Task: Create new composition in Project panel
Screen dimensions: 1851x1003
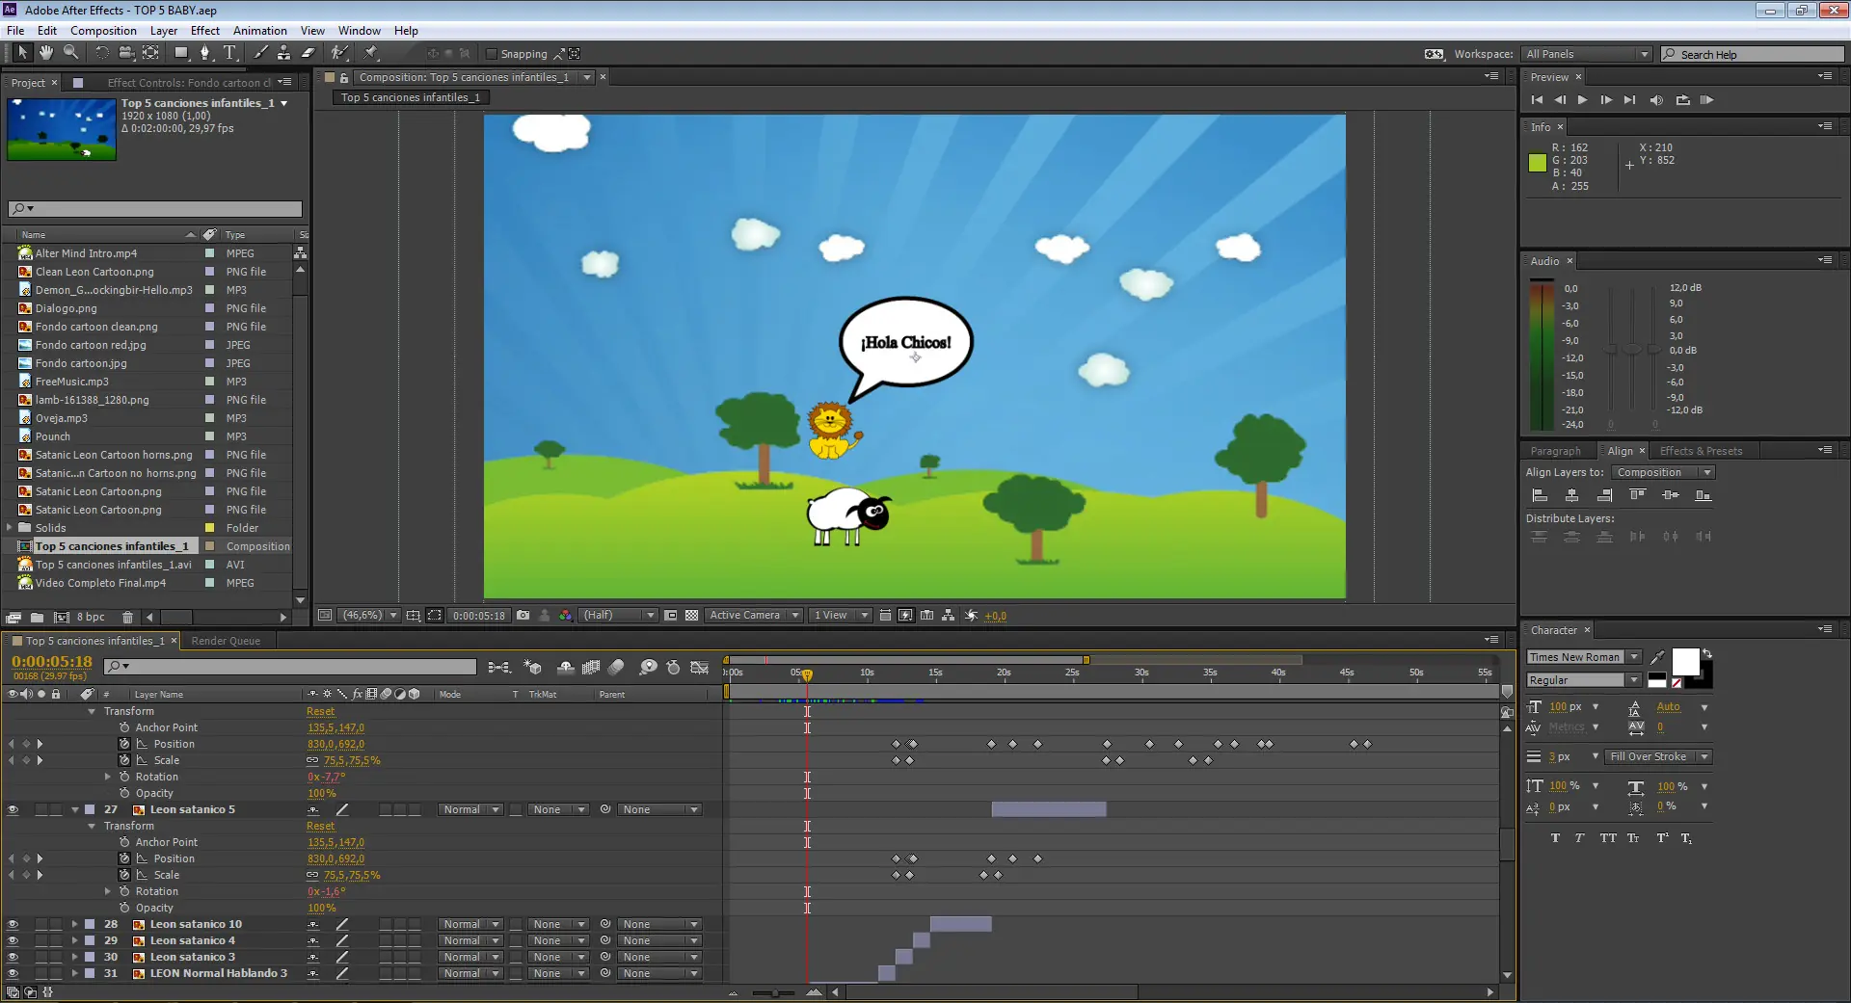Action: click(x=61, y=618)
